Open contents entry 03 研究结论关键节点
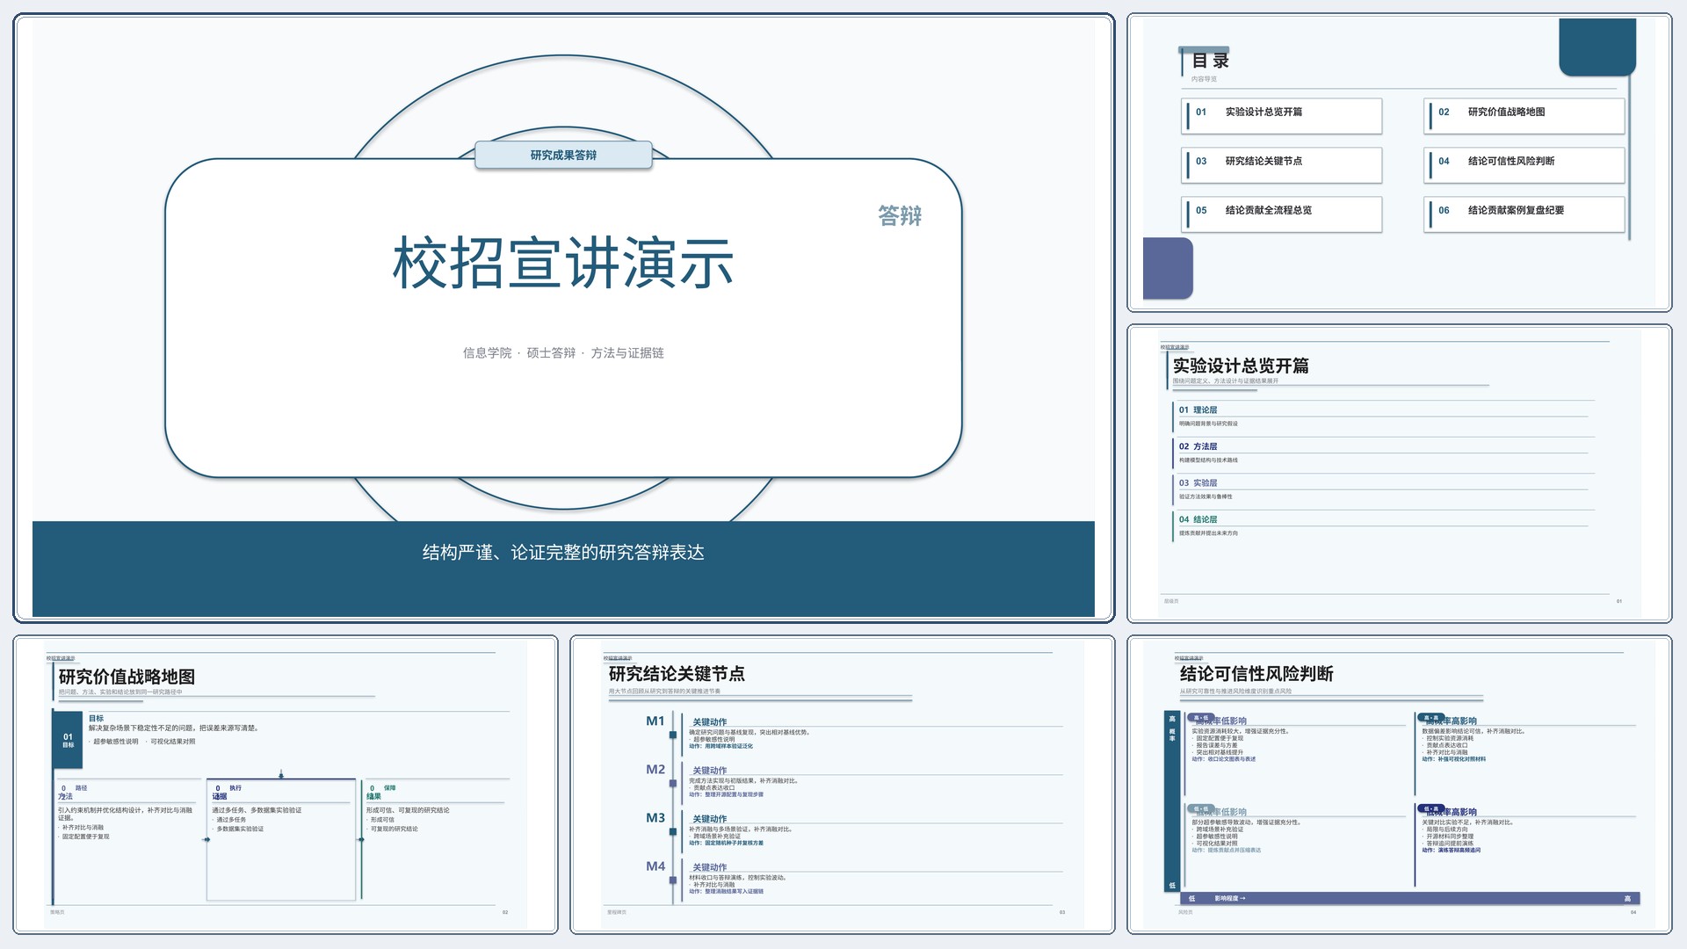 pyautogui.click(x=1283, y=165)
